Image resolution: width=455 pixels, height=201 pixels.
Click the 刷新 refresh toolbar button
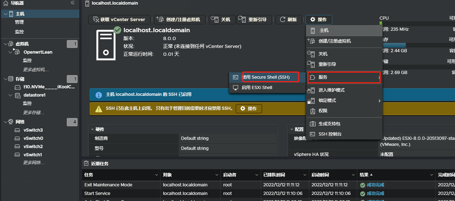(288, 20)
